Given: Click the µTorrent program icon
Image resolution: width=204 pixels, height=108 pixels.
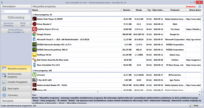Looking at the screenshot, I should [x=34, y=75].
